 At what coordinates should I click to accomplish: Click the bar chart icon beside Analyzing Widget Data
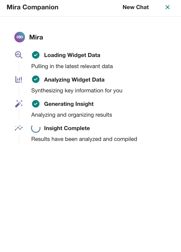19,80
